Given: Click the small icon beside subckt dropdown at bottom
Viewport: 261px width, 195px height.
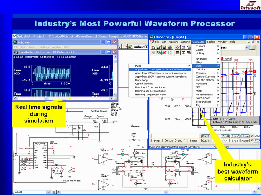Looking at the screenshot, I should [54, 192].
